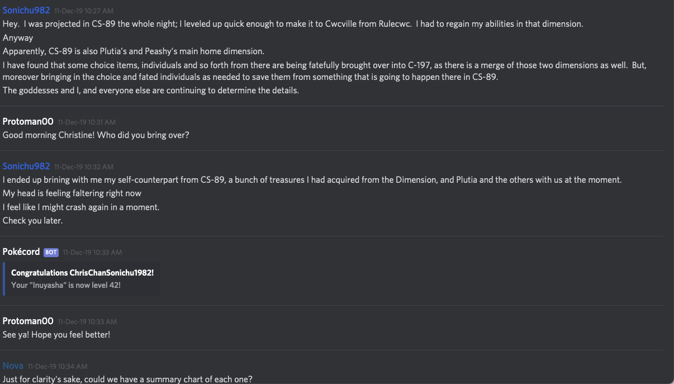Click the BOT badge next to Pokécord
The height and width of the screenshot is (384, 674).
coord(51,252)
